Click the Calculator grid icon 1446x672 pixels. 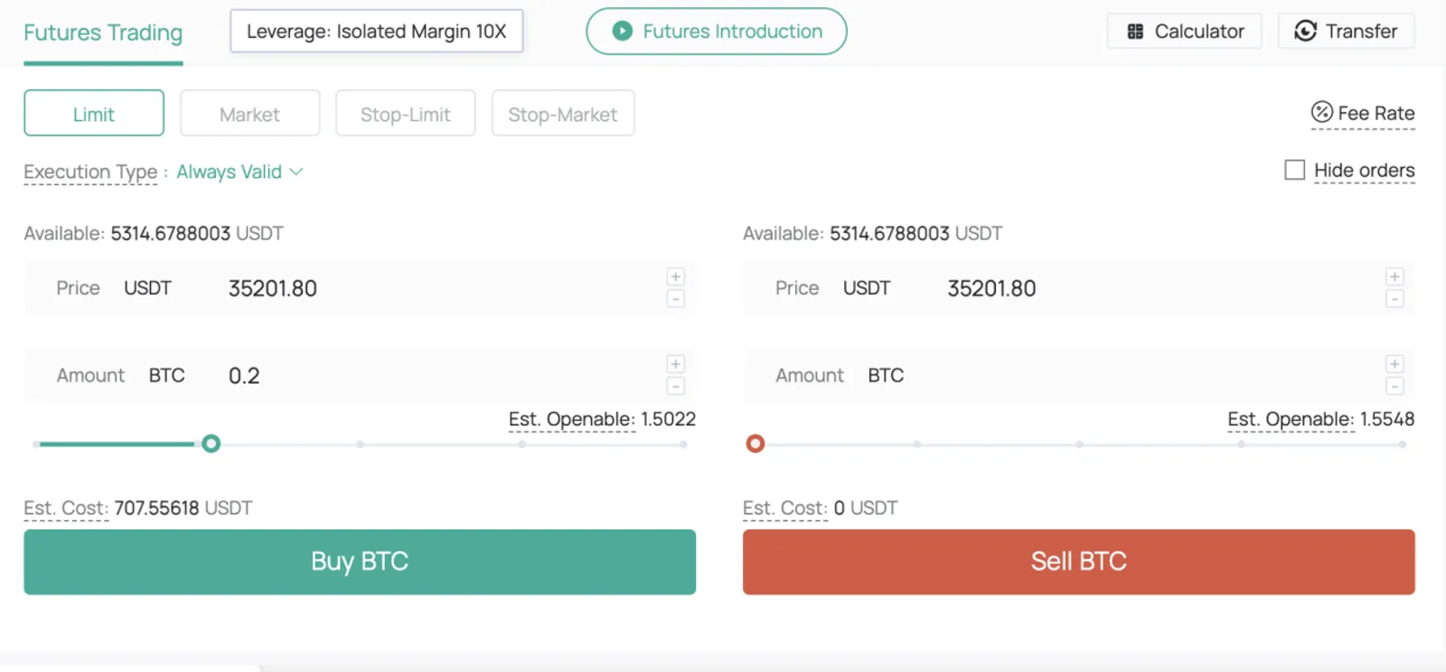1135,32
